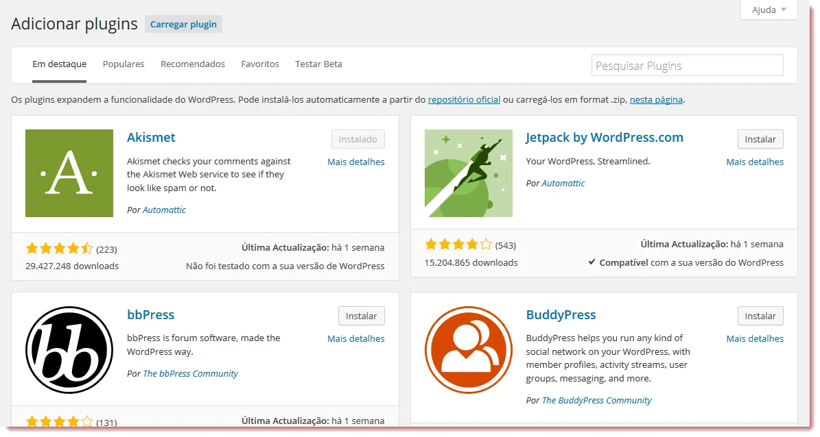Expand the Ajuda help dropdown

tap(769, 10)
